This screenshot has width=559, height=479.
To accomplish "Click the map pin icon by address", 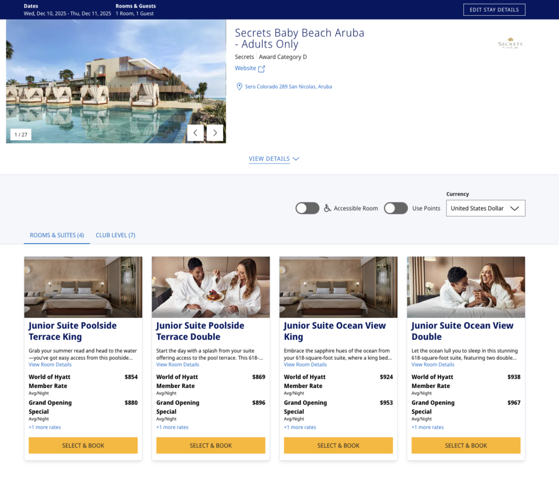I will [x=240, y=87].
